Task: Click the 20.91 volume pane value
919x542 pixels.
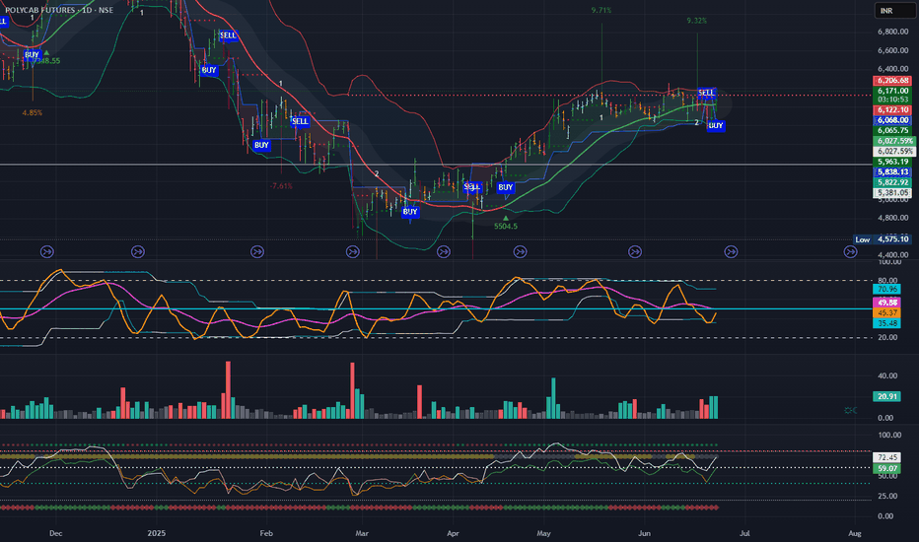Action: pyautogui.click(x=886, y=397)
